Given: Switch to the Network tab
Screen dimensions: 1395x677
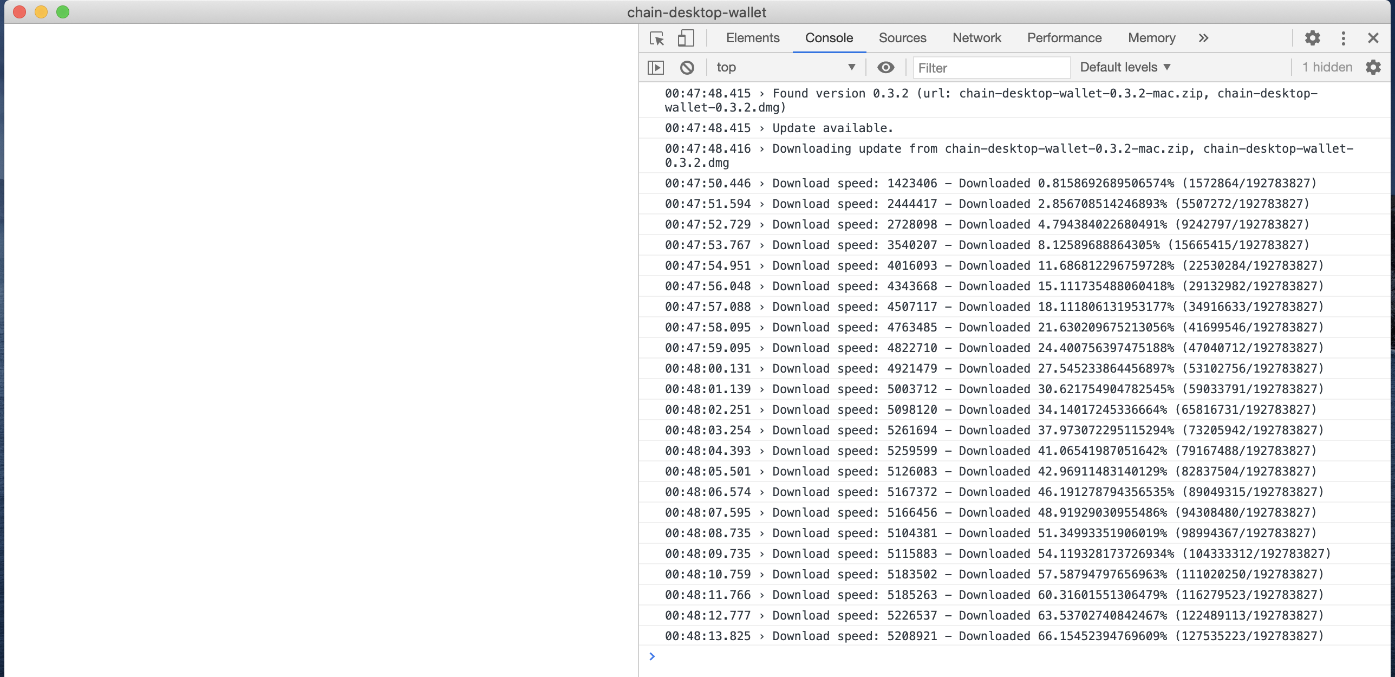Looking at the screenshot, I should (976, 38).
